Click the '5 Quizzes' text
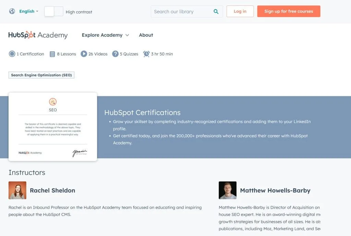 click(129, 54)
